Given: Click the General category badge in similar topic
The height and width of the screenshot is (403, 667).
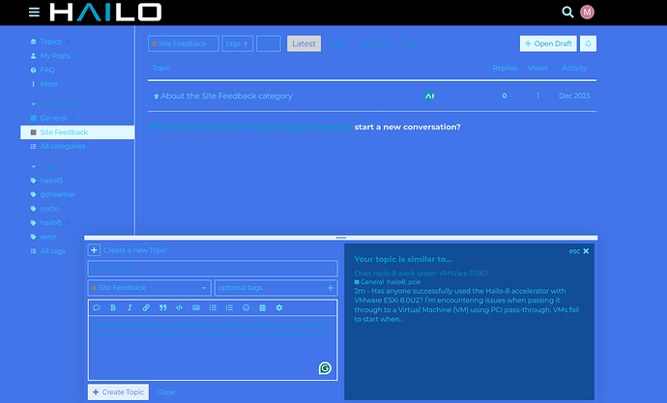Looking at the screenshot, I should (369, 282).
